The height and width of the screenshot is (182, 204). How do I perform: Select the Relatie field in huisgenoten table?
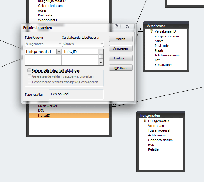153,149
